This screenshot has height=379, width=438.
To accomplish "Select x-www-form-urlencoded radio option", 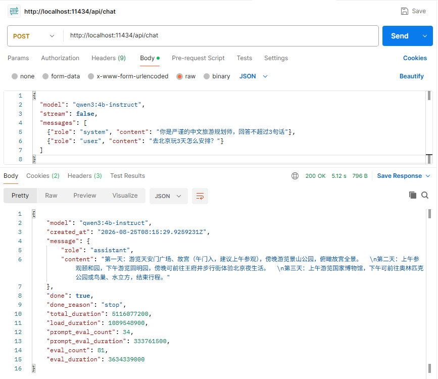I will (x=91, y=76).
